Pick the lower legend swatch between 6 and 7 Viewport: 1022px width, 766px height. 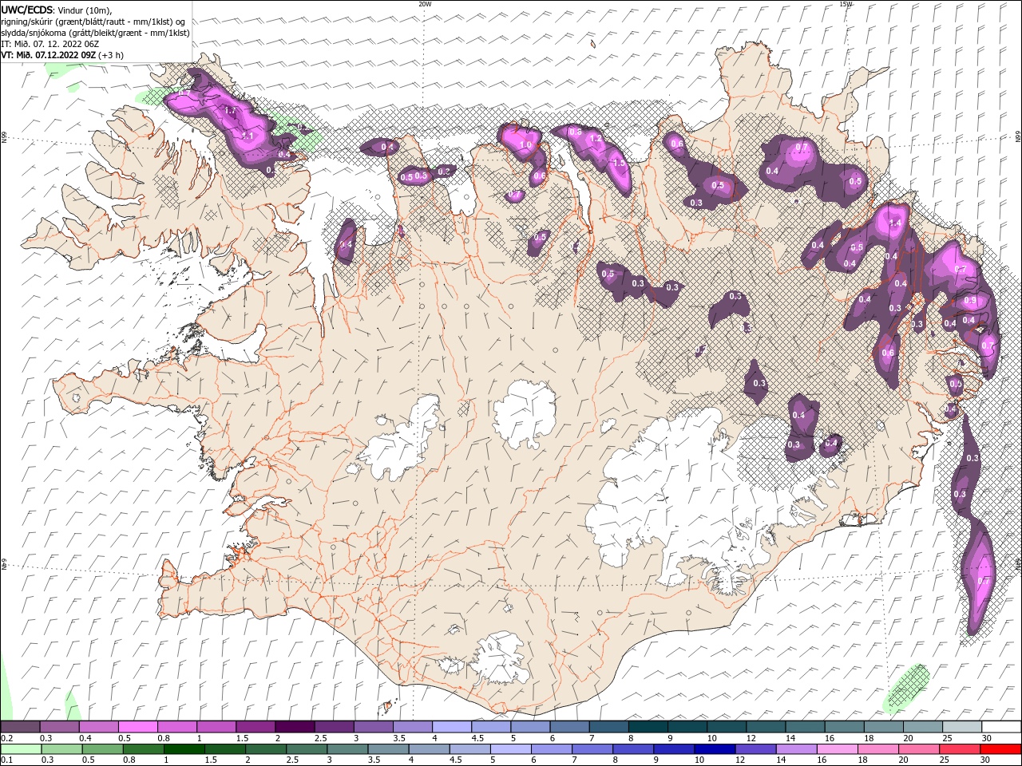(x=552, y=749)
